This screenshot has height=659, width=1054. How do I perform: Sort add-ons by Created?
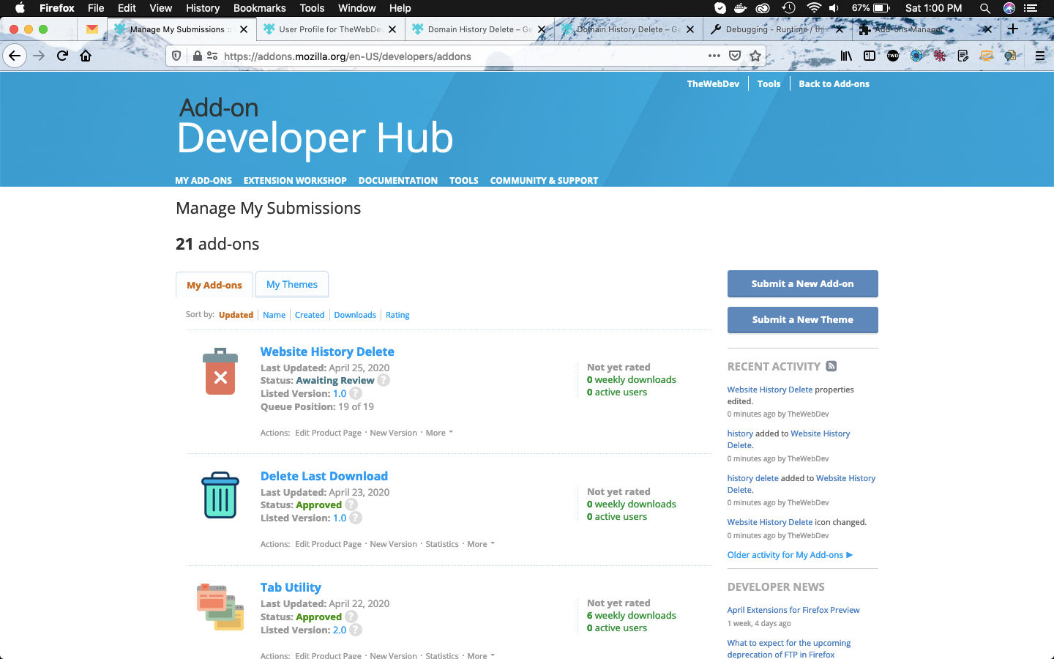[310, 315]
